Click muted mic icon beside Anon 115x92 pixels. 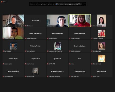[70, 64]
